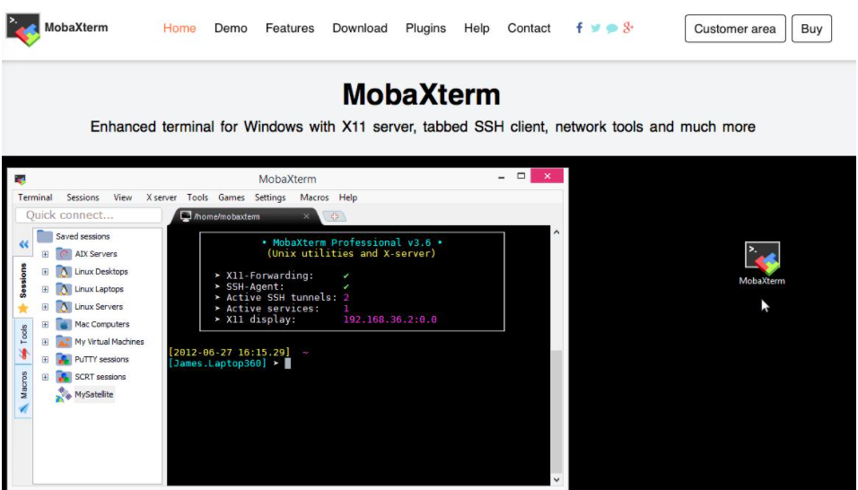Click monitor icon on /home/mobaxterm tab
Image resolution: width=858 pixels, height=490 pixels.
pos(186,216)
